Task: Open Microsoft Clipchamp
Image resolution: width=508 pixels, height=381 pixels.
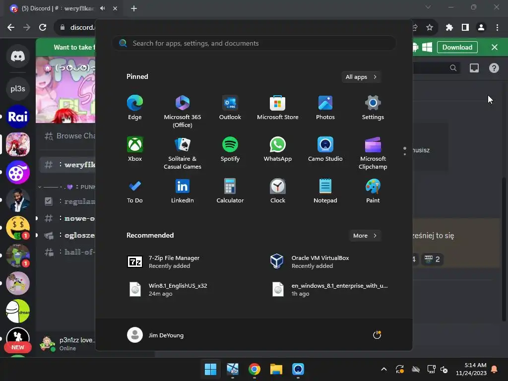Action: 373,153
